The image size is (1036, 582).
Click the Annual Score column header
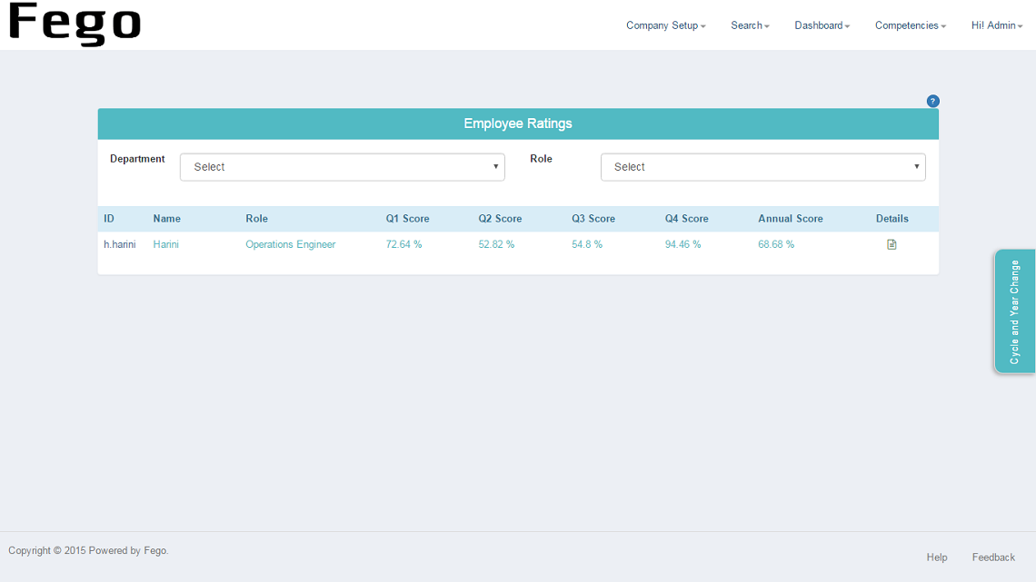pyautogui.click(x=790, y=219)
